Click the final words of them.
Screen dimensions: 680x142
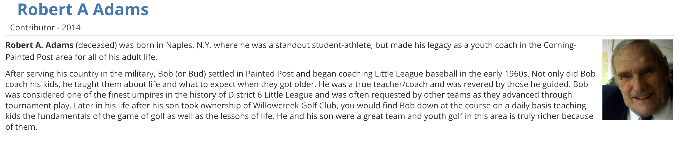click(x=21, y=127)
